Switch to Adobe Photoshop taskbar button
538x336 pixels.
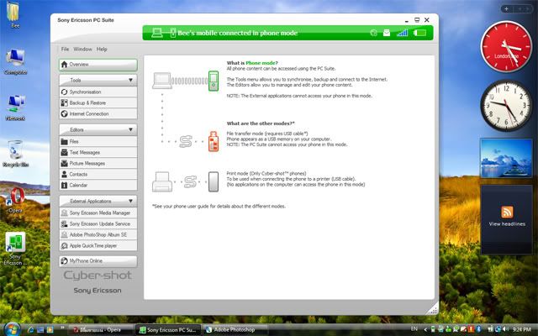[x=235, y=330]
